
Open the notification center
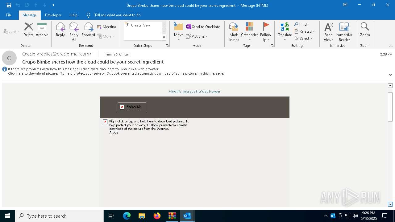[x=385, y=216]
